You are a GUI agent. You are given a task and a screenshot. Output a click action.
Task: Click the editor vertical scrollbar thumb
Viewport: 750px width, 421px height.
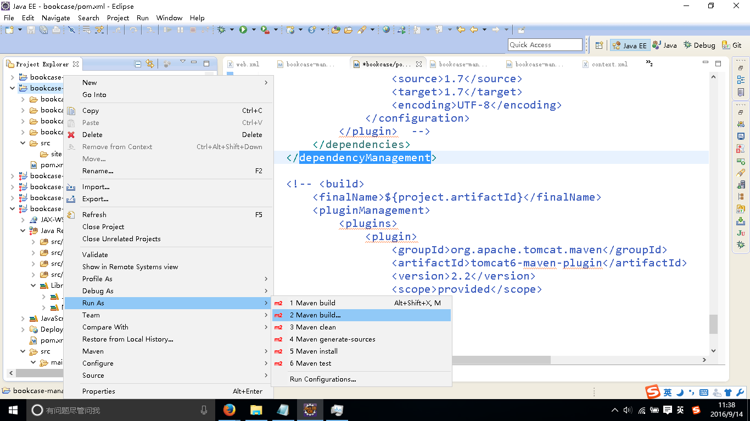point(713,324)
